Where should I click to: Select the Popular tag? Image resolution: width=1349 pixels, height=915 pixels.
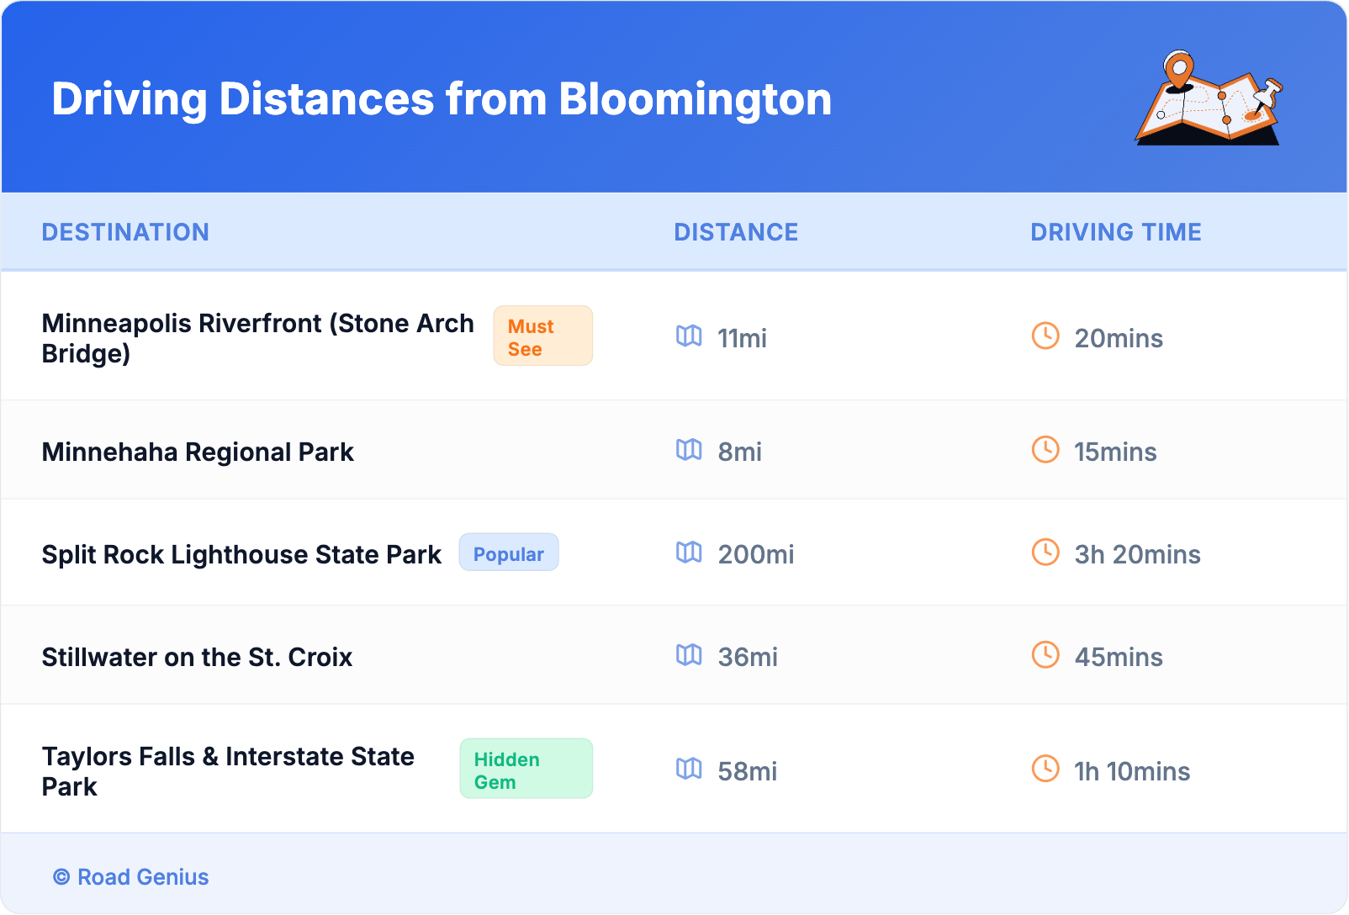[508, 553]
